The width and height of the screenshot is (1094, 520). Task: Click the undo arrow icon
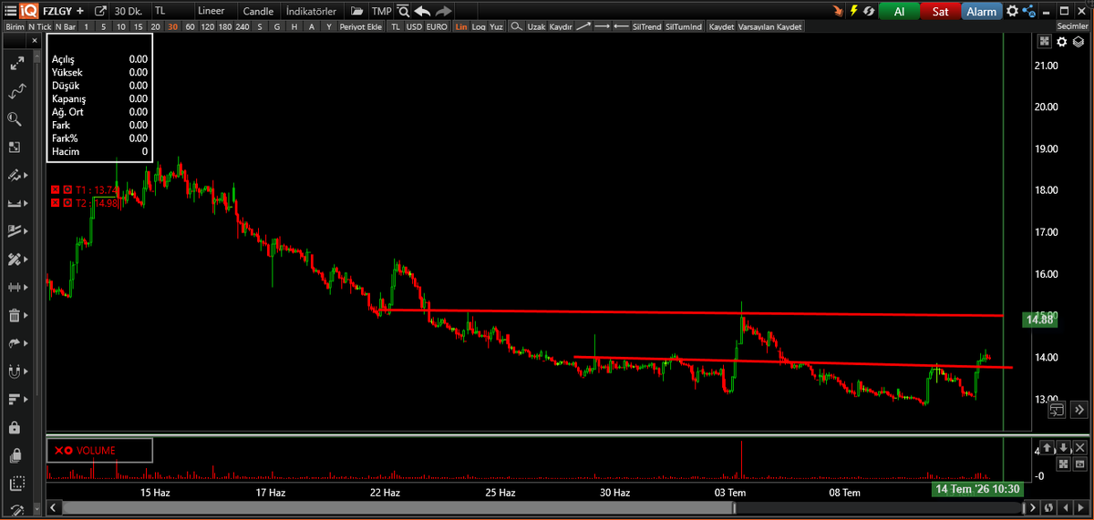coord(422,11)
